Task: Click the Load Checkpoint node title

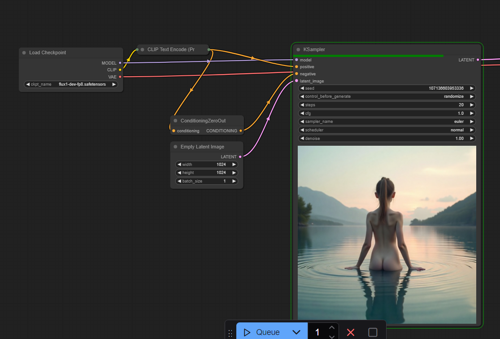Action: coord(48,52)
